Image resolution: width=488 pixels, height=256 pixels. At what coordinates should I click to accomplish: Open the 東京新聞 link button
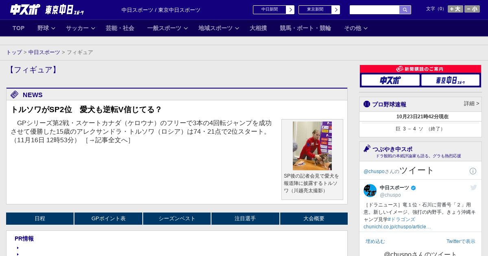[315, 10]
